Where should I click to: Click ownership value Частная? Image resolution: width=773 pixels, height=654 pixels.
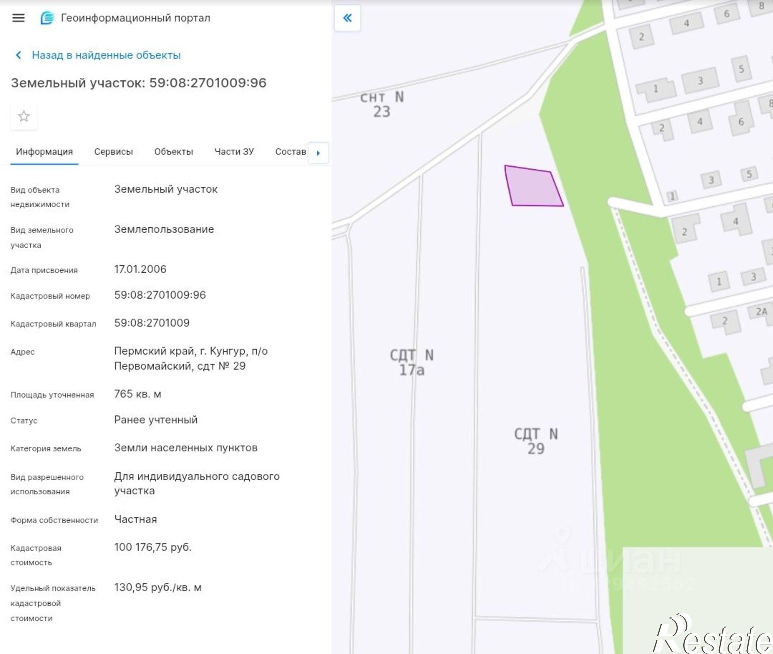136,519
